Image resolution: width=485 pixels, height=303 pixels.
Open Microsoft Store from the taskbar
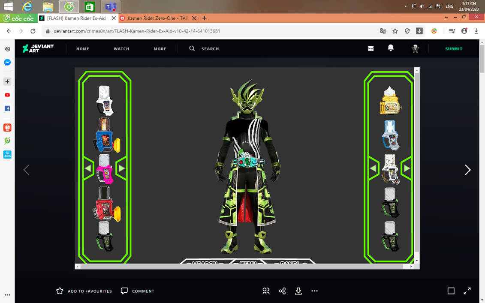pos(90,6)
